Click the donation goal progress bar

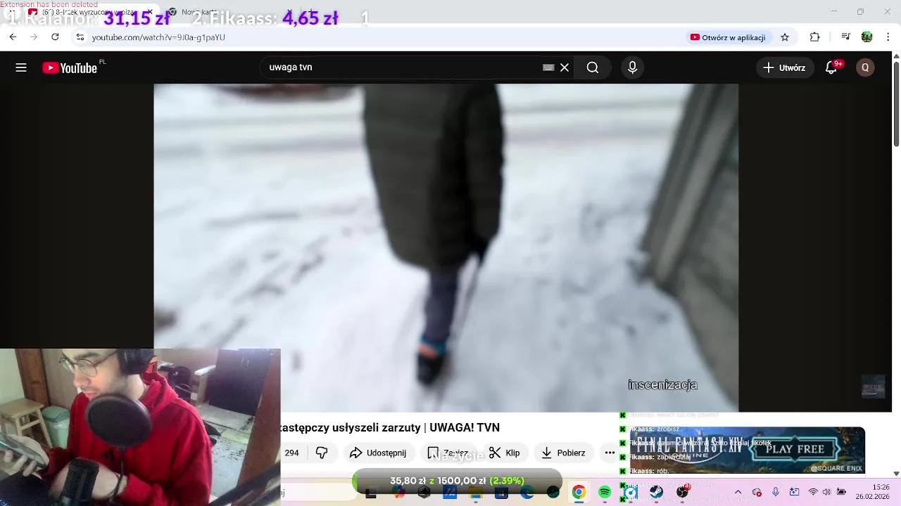(x=457, y=481)
